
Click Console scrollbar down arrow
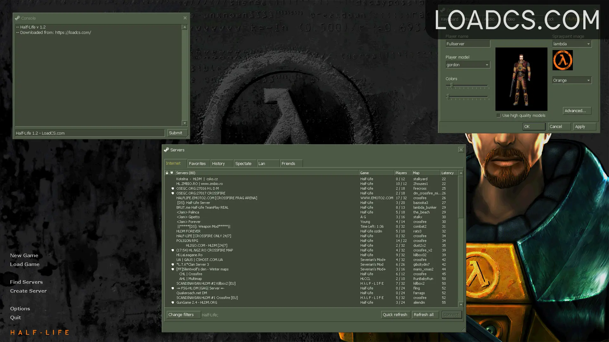point(184,123)
